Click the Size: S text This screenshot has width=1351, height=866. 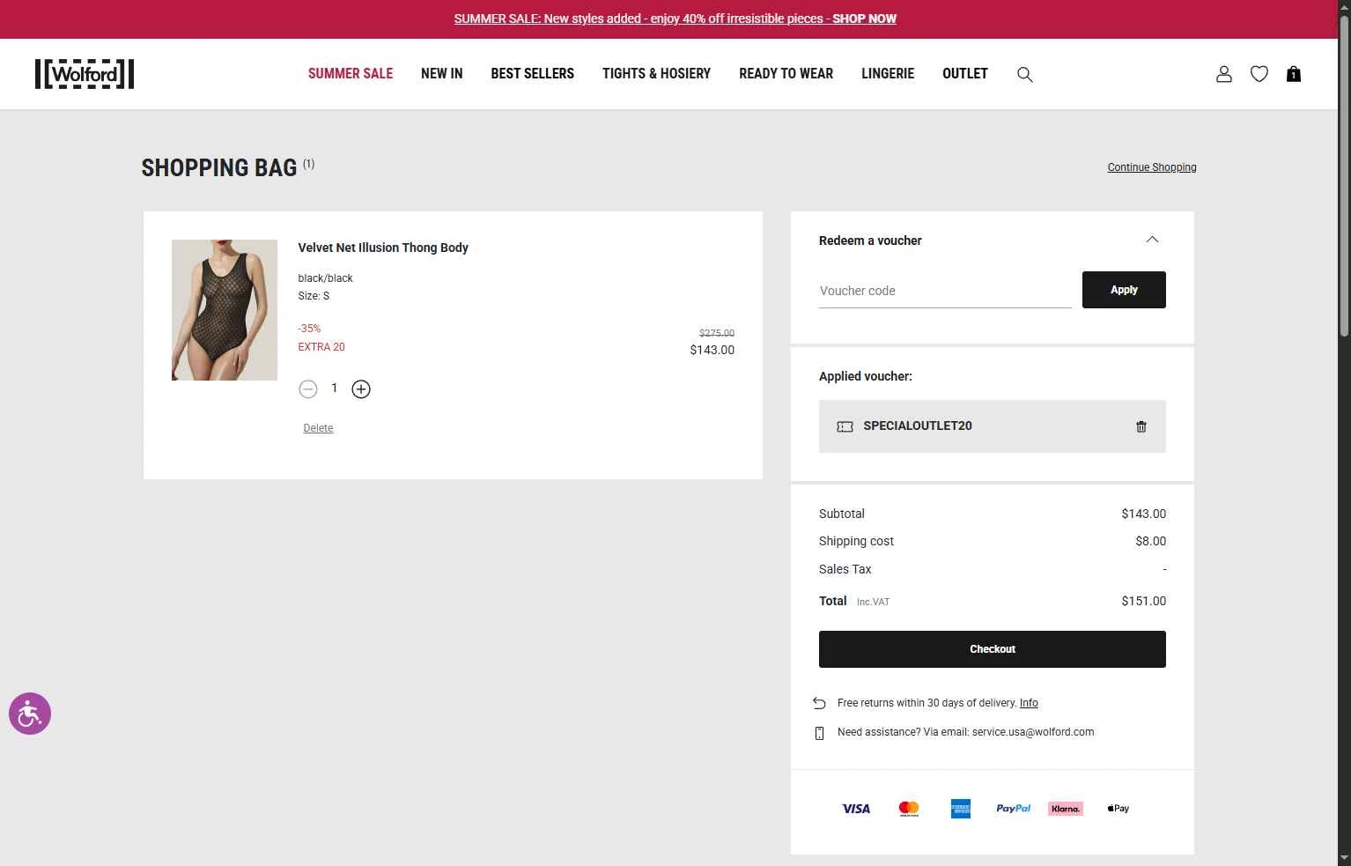[x=314, y=296]
